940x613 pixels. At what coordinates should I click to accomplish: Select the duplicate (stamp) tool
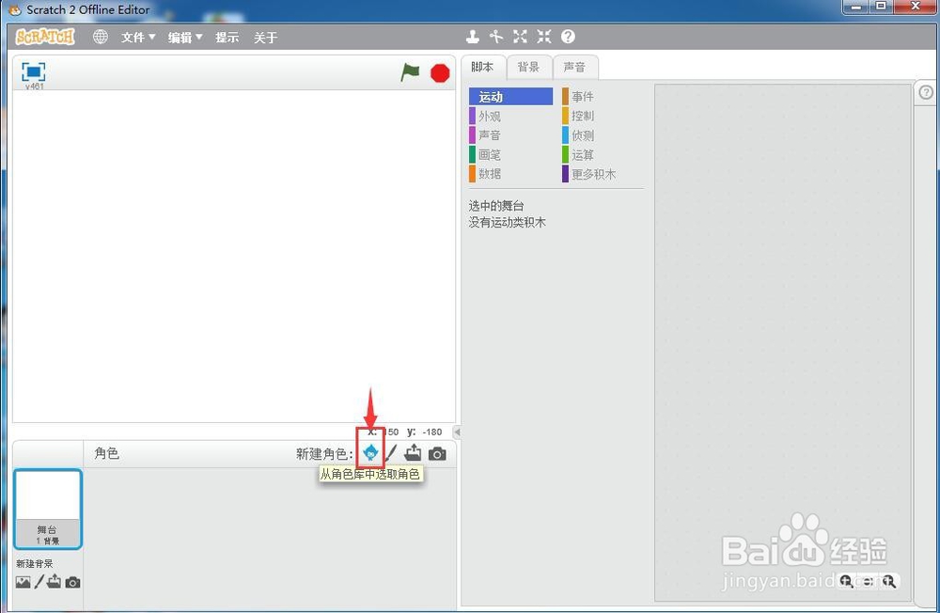pyautogui.click(x=473, y=36)
